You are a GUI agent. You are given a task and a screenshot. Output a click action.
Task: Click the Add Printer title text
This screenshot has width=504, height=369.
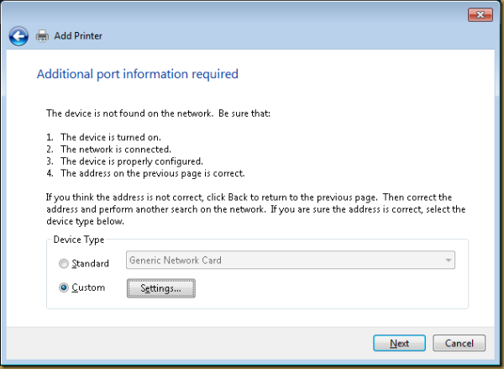pyautogui.click(x=80, y=36)
